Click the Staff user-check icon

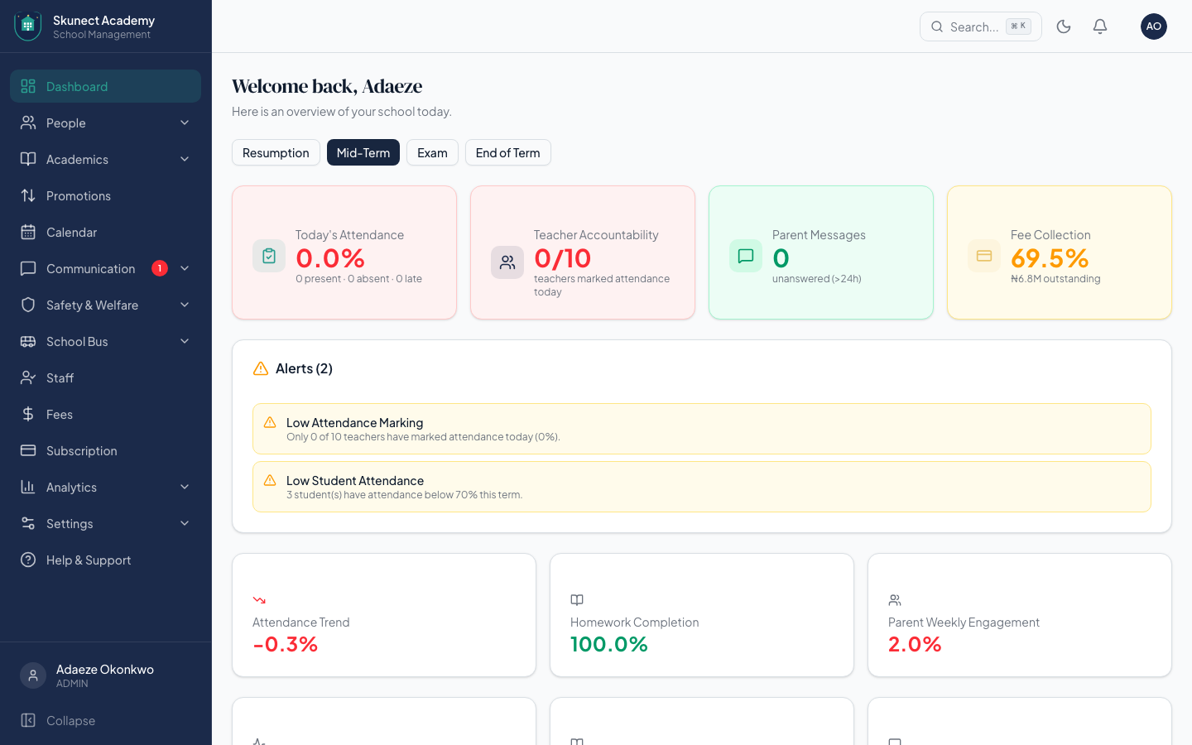coord(28,377)
